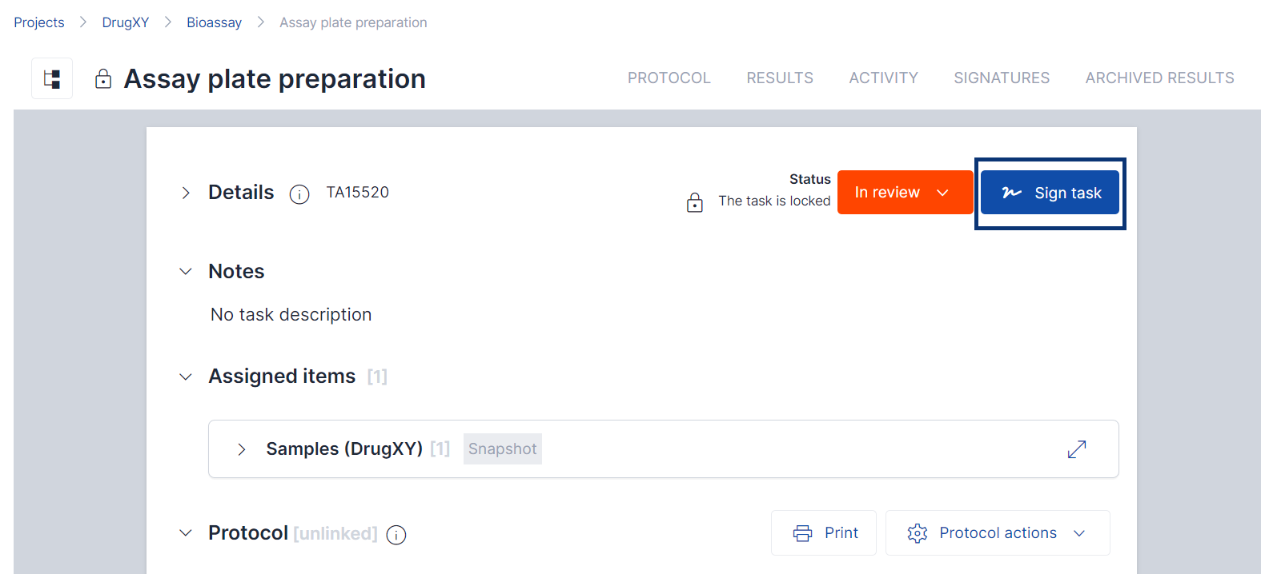
Task: Navigate to DrugXY in the breadcrumb
Action: (x=126, y=22)
